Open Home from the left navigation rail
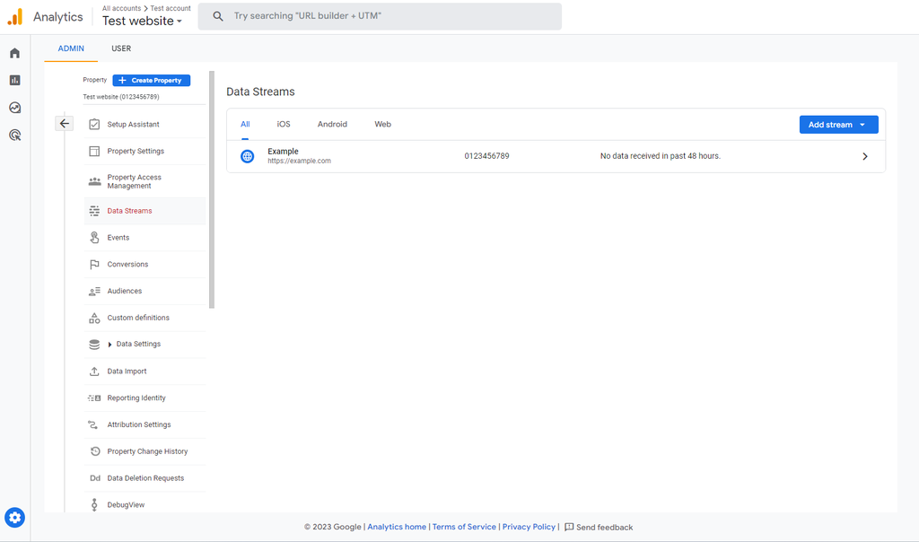The width and height of the screenshot is (919, 542). pos(13,53)
